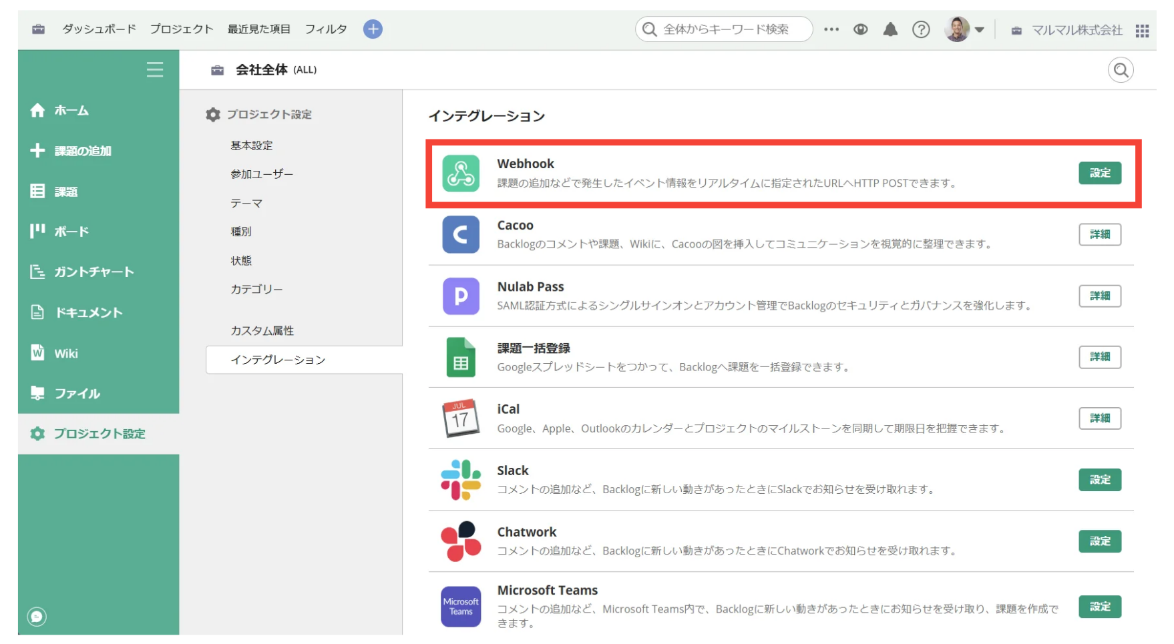This screenshot has width=1174, height=644.
Task: Click 設定 button for Chatwork
Action: point(1100,541)
